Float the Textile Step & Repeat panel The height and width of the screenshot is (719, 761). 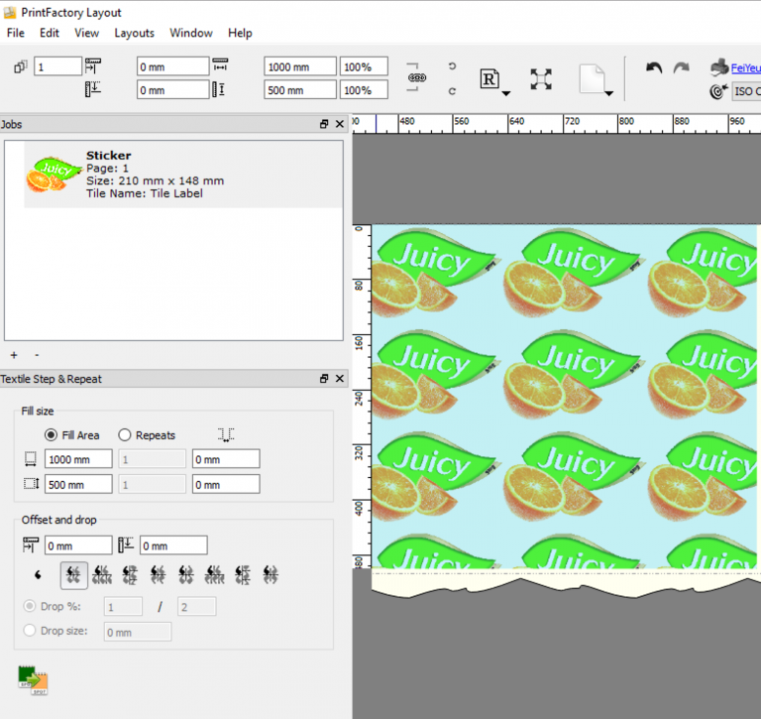coord(324,379)
